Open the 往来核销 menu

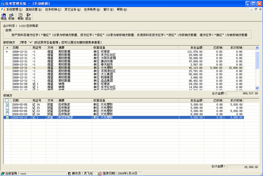(x=53, y=10)
